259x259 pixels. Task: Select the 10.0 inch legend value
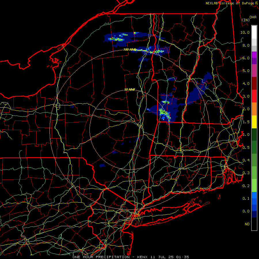tap(245, 32)
